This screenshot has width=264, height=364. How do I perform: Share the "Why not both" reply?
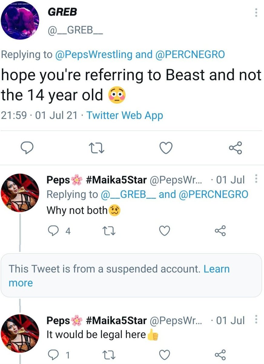[x=220, y=231]
